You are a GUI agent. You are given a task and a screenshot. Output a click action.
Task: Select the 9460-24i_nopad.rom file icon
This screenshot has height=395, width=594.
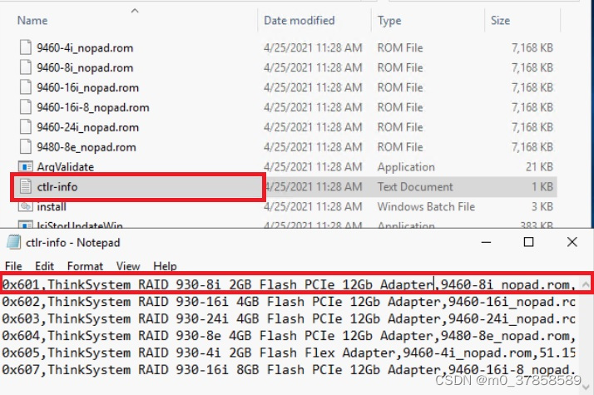[x=26, y=127]
